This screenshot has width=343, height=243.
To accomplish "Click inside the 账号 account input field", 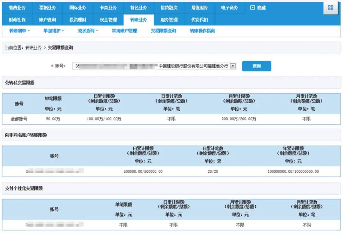I will pos(143,66).
